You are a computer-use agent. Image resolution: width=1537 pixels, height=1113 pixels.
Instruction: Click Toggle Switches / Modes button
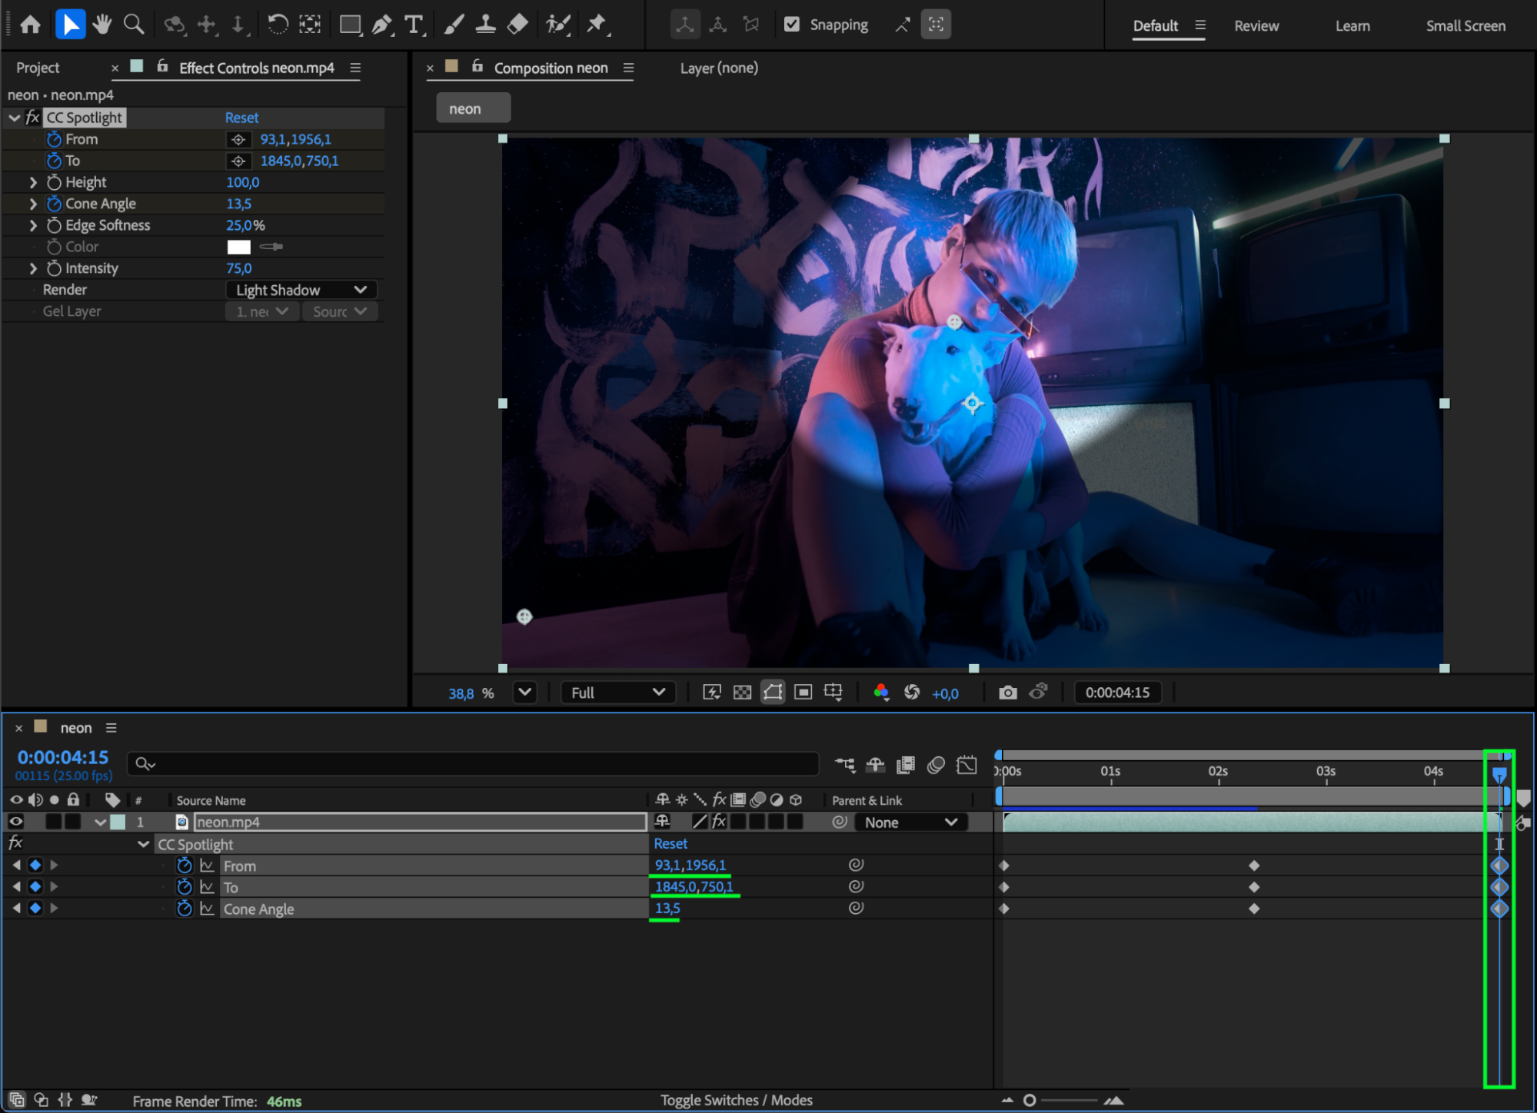[736, 1100]
